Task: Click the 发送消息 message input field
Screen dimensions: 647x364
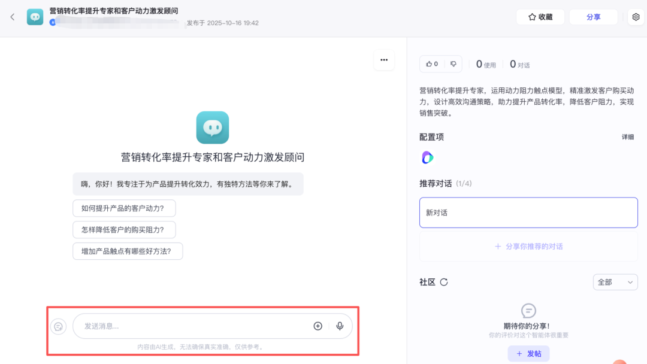Action: click(192, 326)
